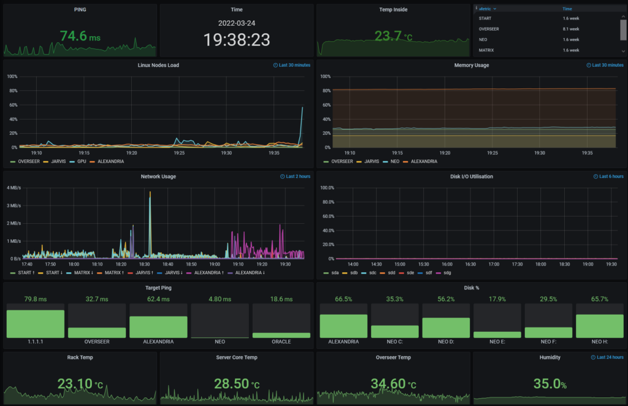Image resolution: width=628 pixels, height=406 pixels.
Task: Sort table by the Time column header
Action: 567,9
